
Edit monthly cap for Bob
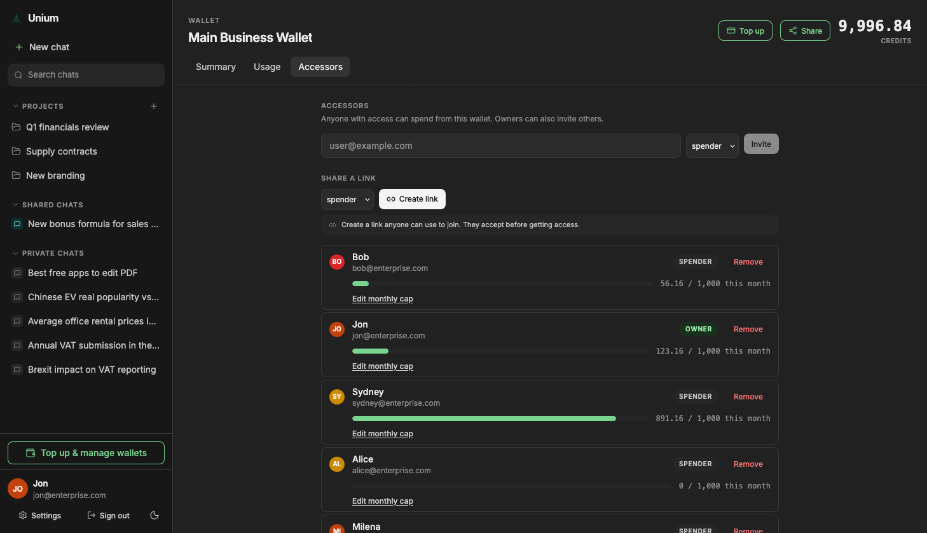(383, 299)
